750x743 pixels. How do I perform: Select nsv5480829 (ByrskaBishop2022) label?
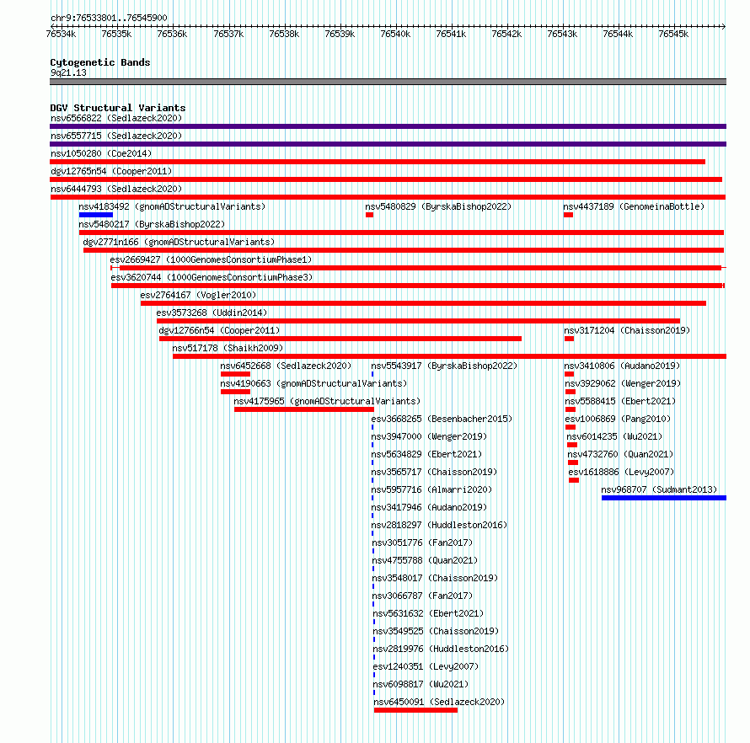point(438,206)
